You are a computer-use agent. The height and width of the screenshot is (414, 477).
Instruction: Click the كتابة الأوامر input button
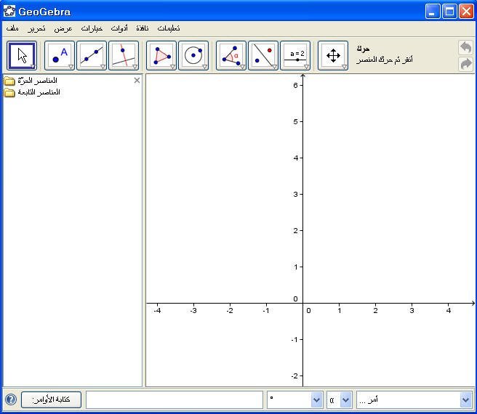[x=51, y=399]
